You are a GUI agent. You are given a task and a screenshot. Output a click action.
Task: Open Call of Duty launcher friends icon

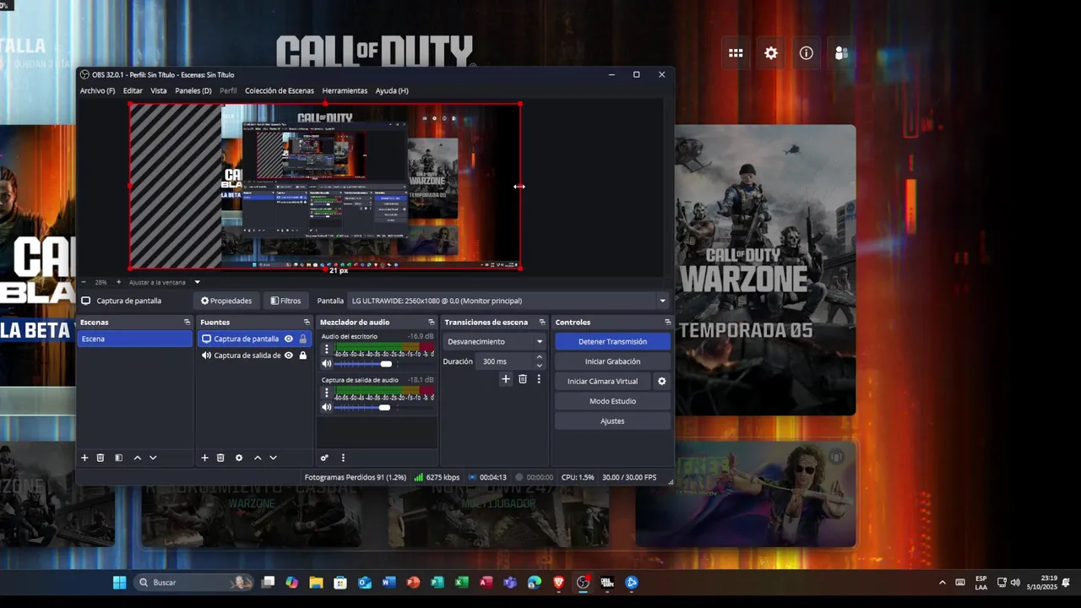tap(841, 53)
